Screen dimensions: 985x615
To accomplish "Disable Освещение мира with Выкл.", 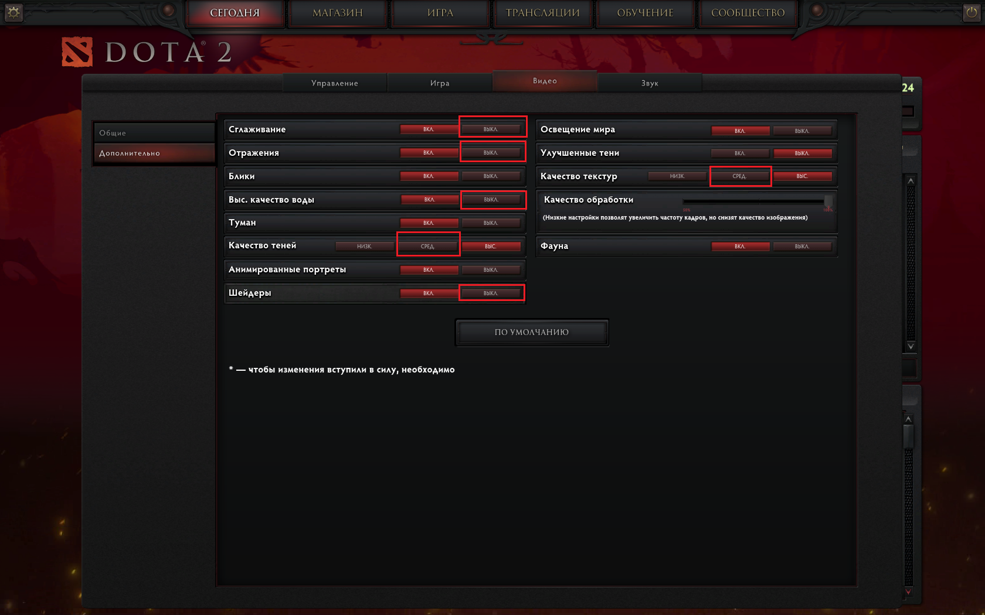I will 802,131.
